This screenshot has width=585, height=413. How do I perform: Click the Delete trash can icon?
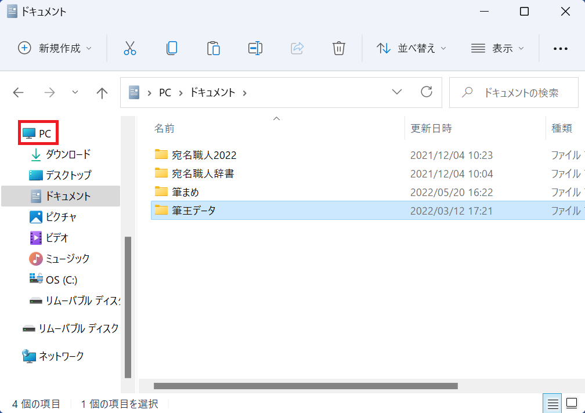(x=339, y=48)
